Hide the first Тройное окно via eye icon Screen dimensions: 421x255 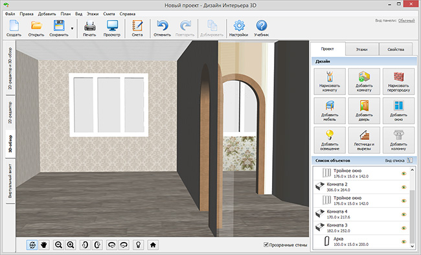[404, 173]
